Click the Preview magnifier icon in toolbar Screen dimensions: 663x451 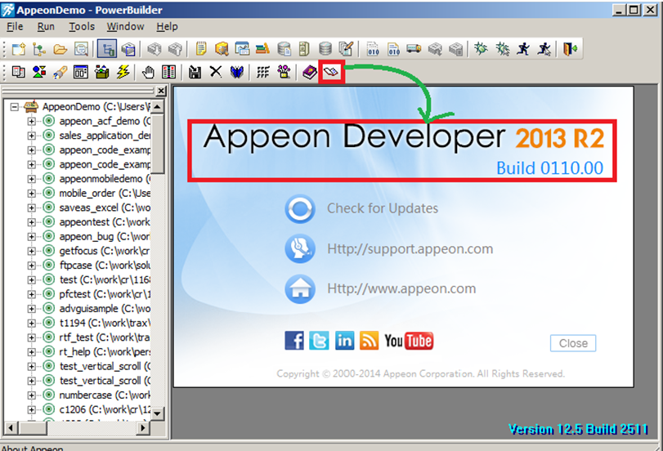click(x=81, y=49)
